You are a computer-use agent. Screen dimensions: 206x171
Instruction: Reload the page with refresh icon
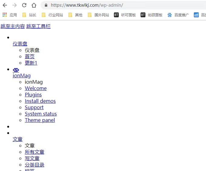[24, 5]
